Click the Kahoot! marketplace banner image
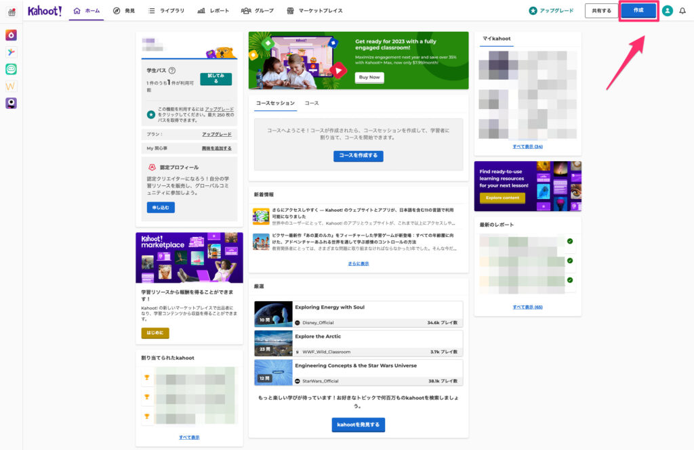The image size is (694, 450). (x=190, y=258)
